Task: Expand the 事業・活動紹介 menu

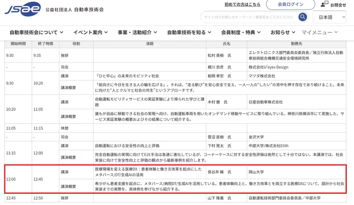Action: coord(137,32)
